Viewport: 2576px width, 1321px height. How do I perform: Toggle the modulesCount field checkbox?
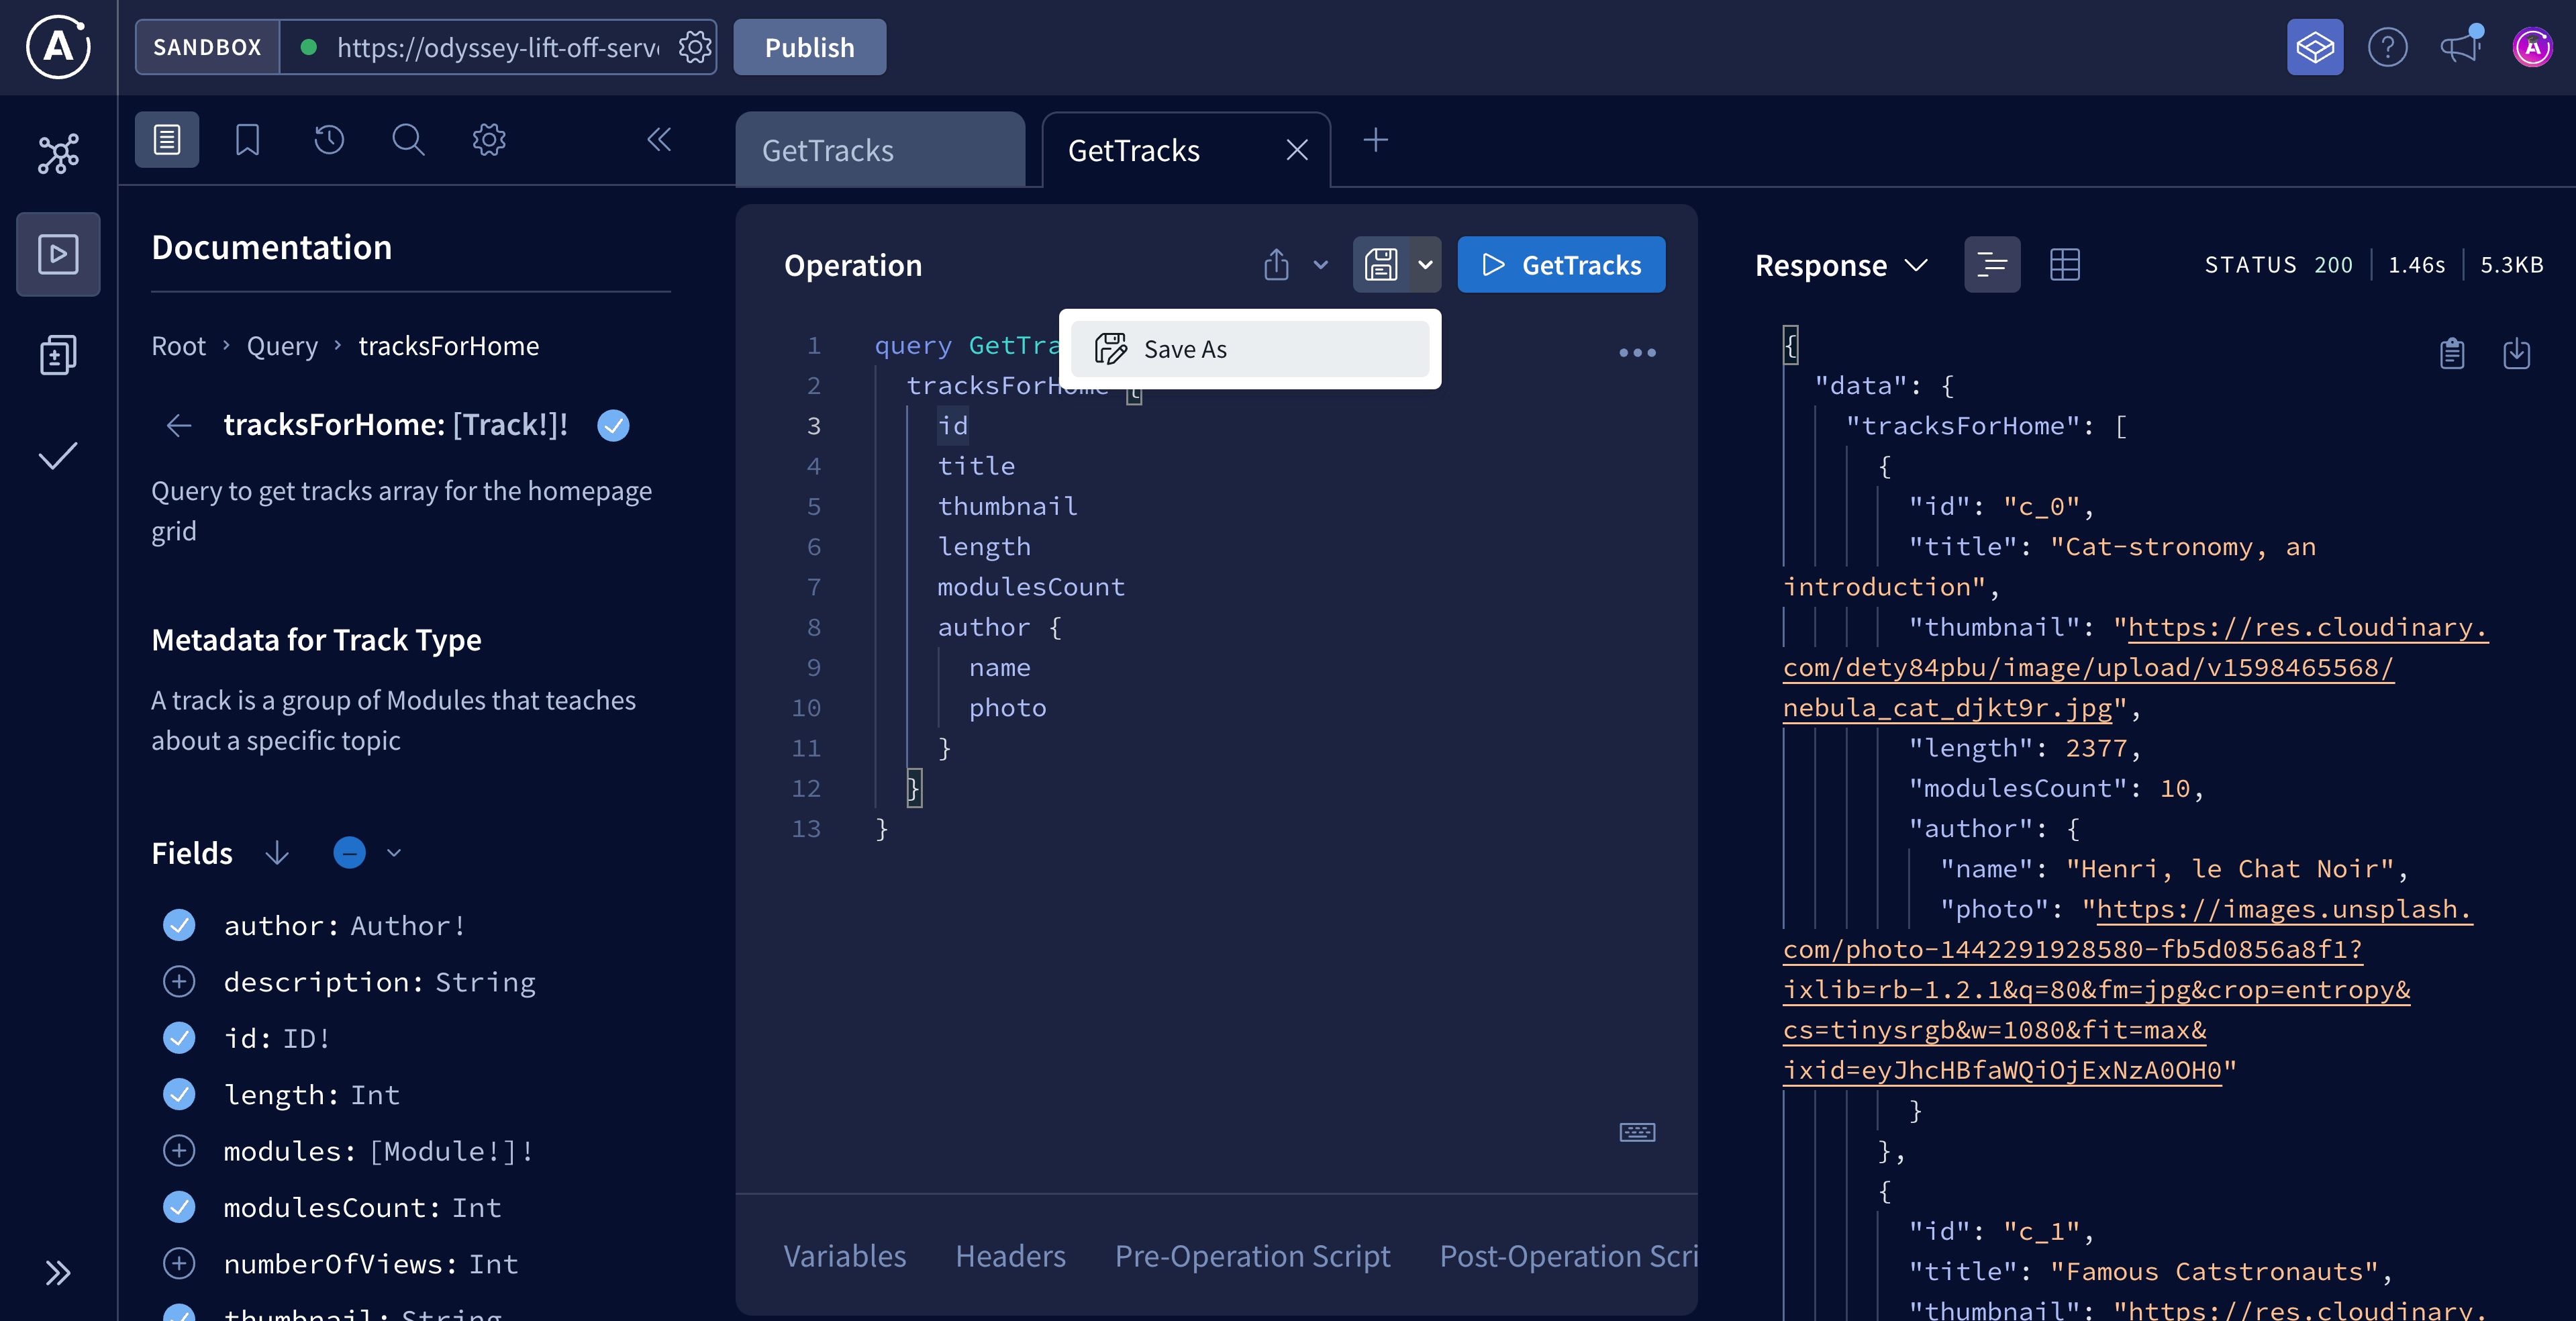[x=181, y=1205]
